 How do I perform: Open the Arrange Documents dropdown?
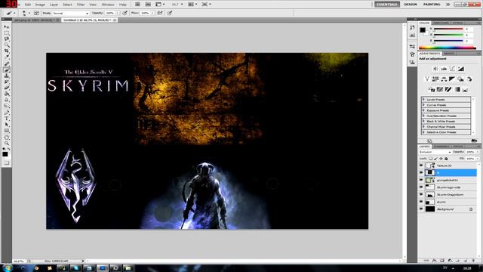tap(192, 5)
